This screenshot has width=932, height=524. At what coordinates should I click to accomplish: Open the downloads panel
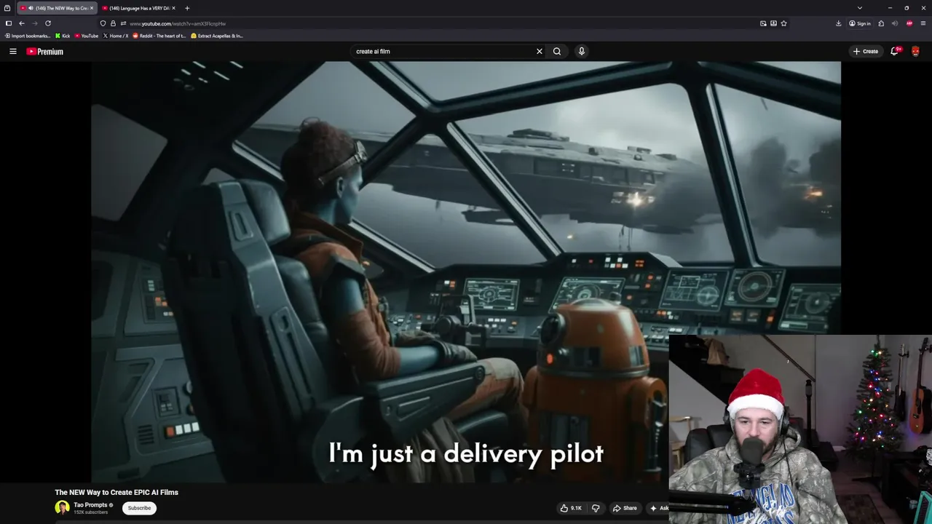pos(839,23)
